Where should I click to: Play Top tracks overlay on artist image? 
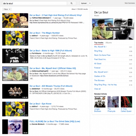pyautogui.click(x=113, y=29)
